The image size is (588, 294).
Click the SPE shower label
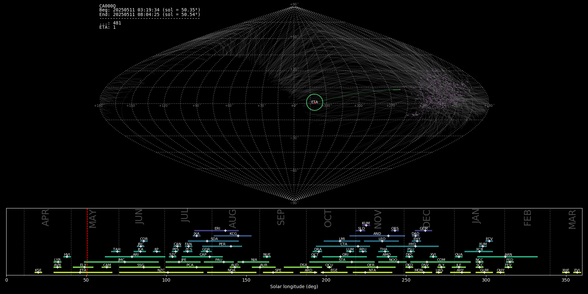(x=278, y=270)
